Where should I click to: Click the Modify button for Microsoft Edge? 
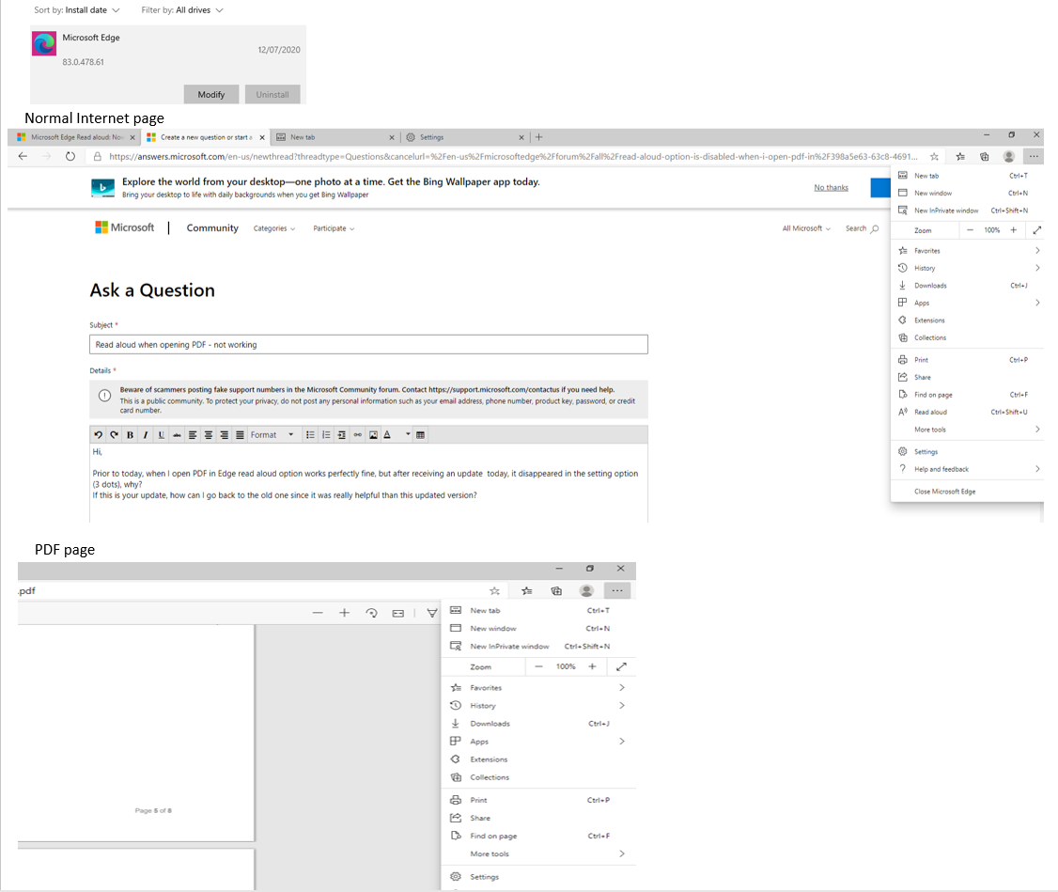click(x=211, y=94)
